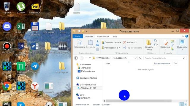Open the Yandex browser desktop icon

click(x=35, y=87)
